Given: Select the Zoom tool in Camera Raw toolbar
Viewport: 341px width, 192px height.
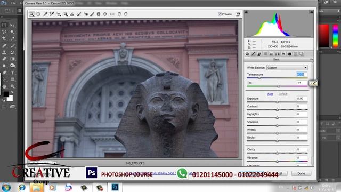Looking at the screenshot, I should coord(32,14).
